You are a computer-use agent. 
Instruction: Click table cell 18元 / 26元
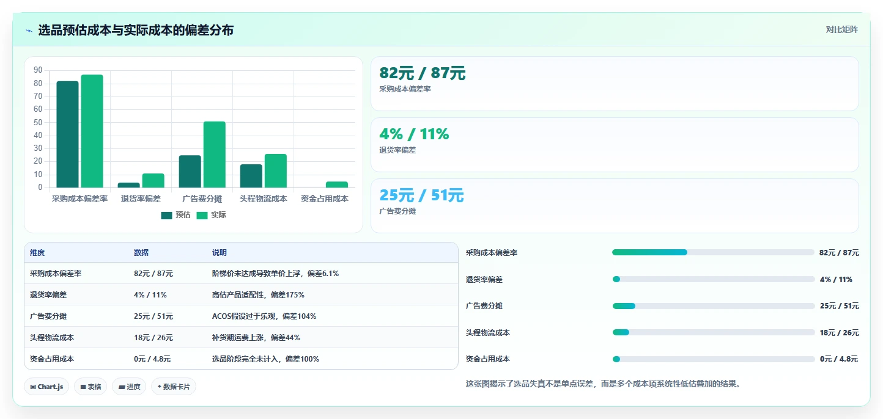153,338
